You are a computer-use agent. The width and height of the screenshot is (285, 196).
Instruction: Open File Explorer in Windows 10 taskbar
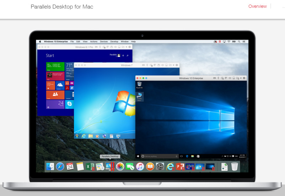pyautogui.click(x=193, y=156)
